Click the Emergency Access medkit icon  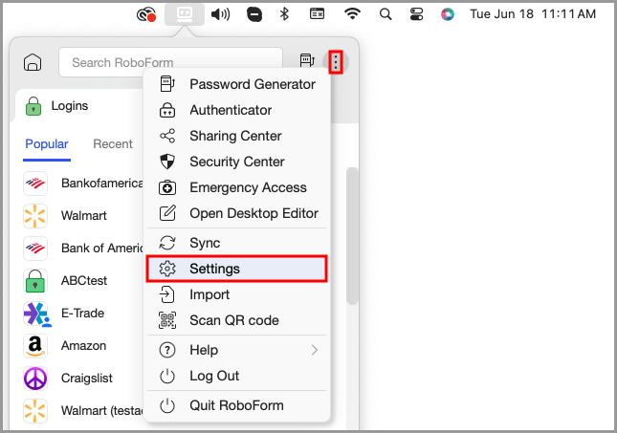coord(167,187)
